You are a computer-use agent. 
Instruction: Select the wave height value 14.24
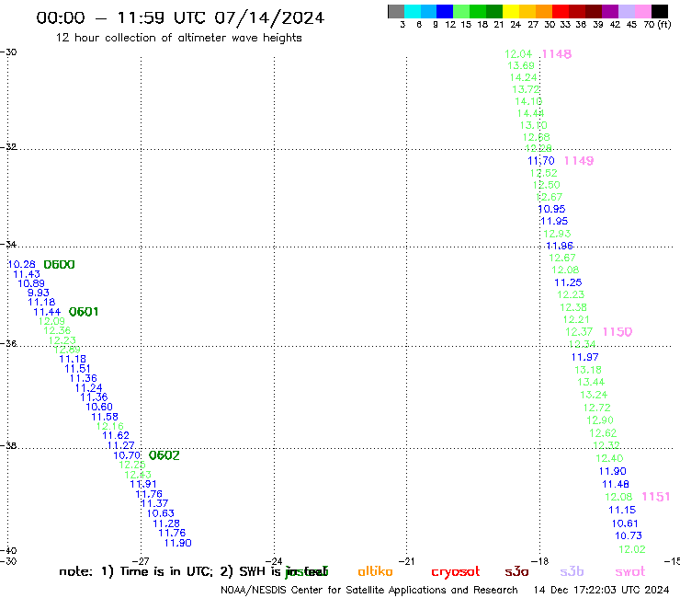[x=524, y=77]
